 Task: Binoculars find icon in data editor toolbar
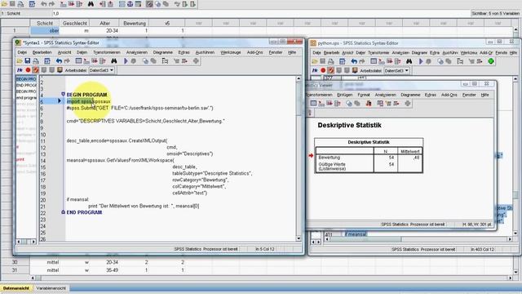(x=91, y=4)
